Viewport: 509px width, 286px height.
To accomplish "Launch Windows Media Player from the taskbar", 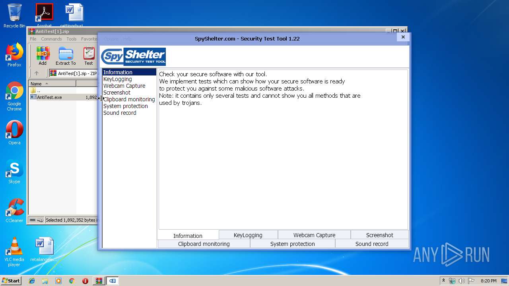I will [x=58, y=281].
